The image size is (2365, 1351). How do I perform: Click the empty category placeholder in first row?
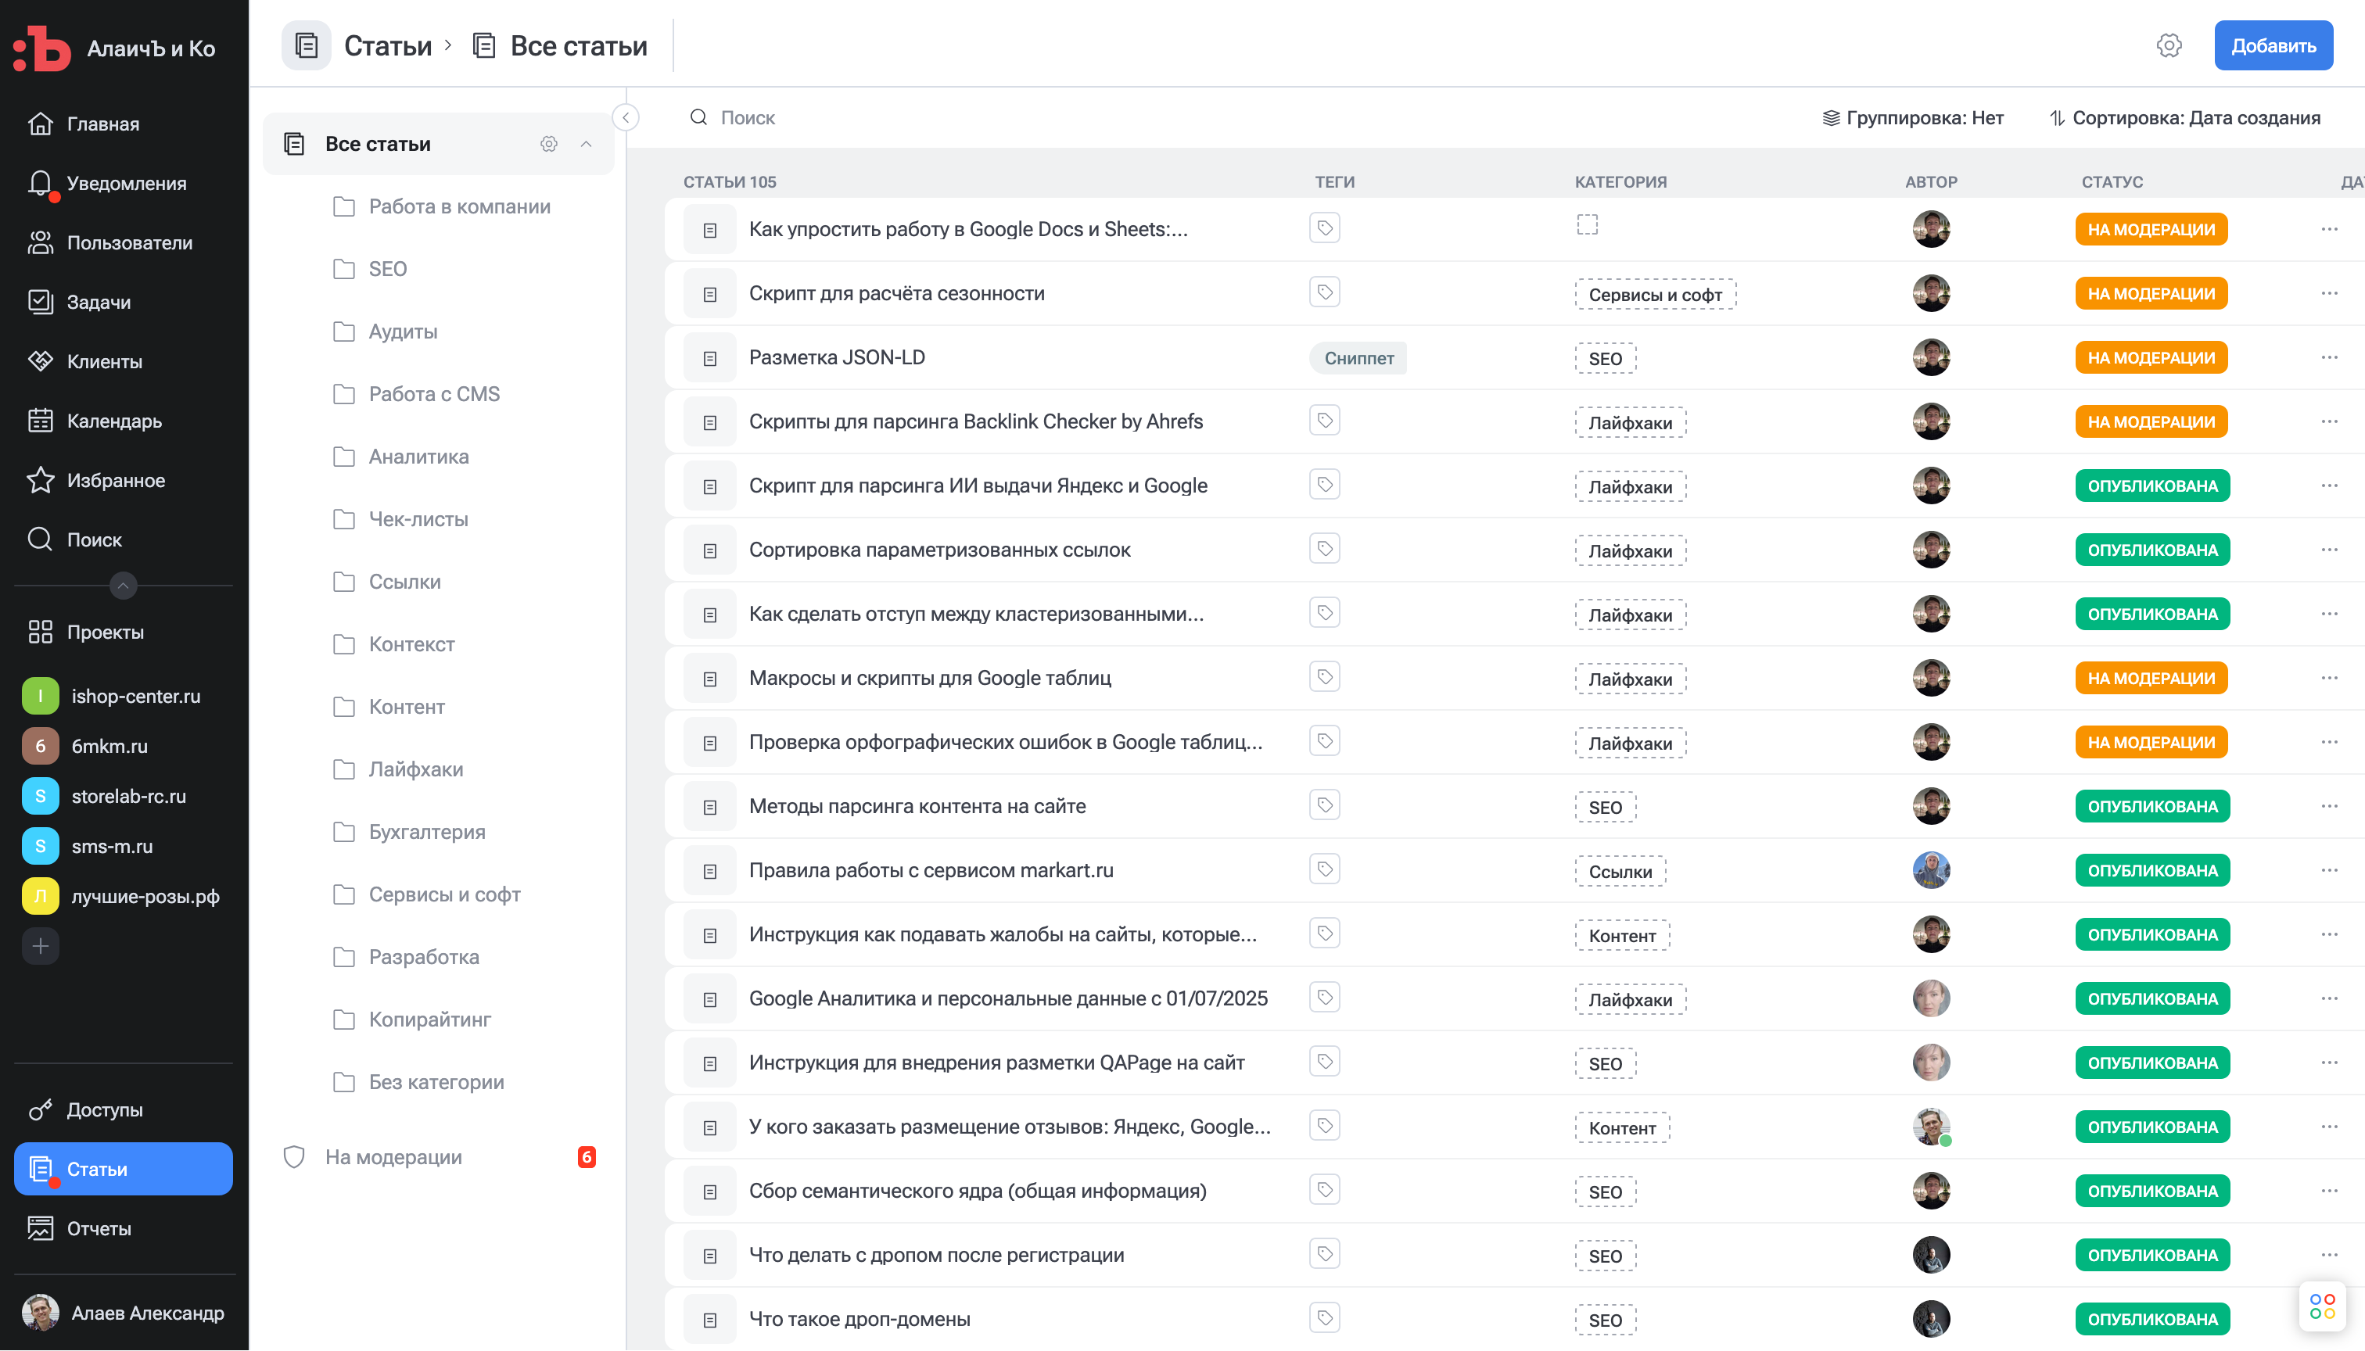point(1587,225)
